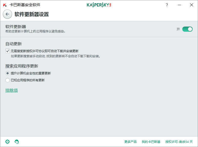Minimize the Kaspersky window
This screenshot has height=147, width=198.
[x=179, y=5]
